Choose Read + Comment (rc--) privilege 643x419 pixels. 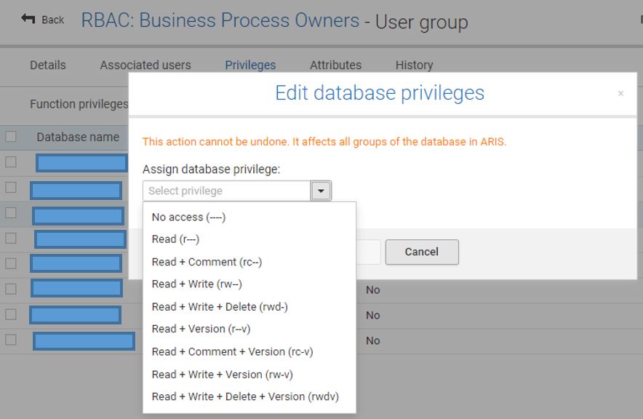click(207, 262)
